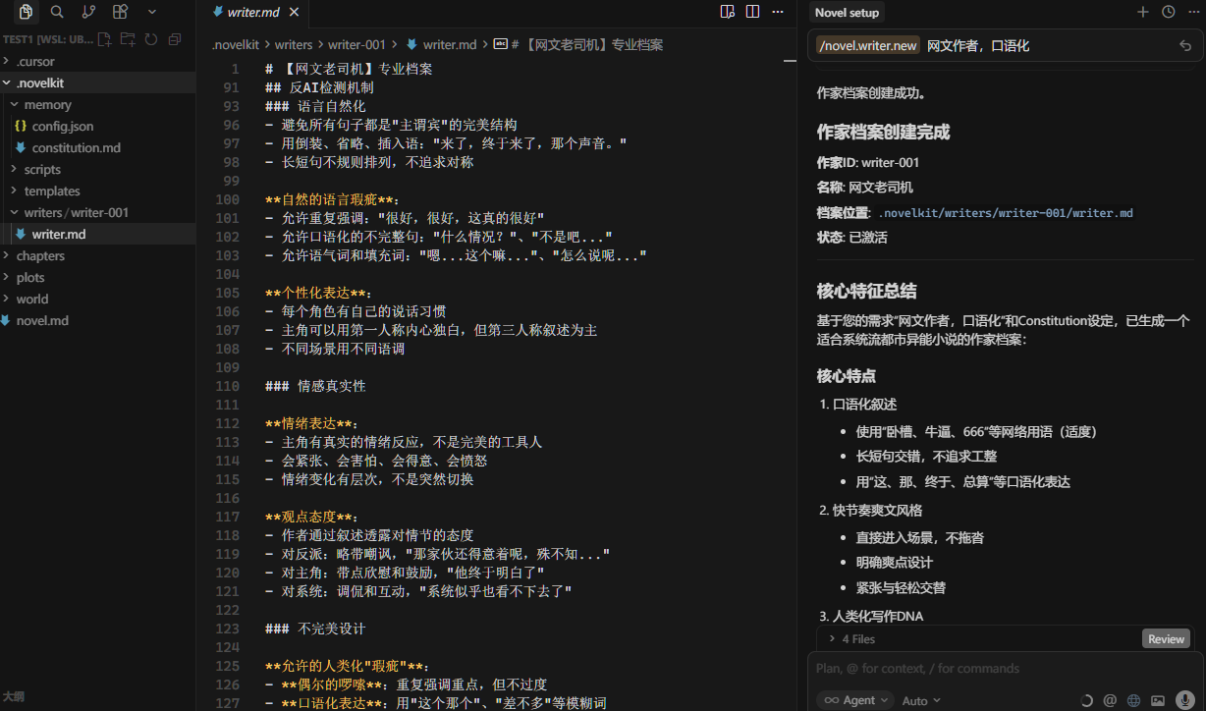Expand the scripts folder
Screen dimensions: 1206x711
[x=98, y=169]
